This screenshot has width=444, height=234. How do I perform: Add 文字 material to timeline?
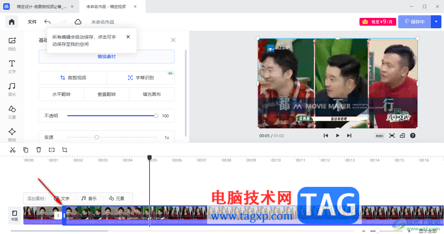pos(62,198)
